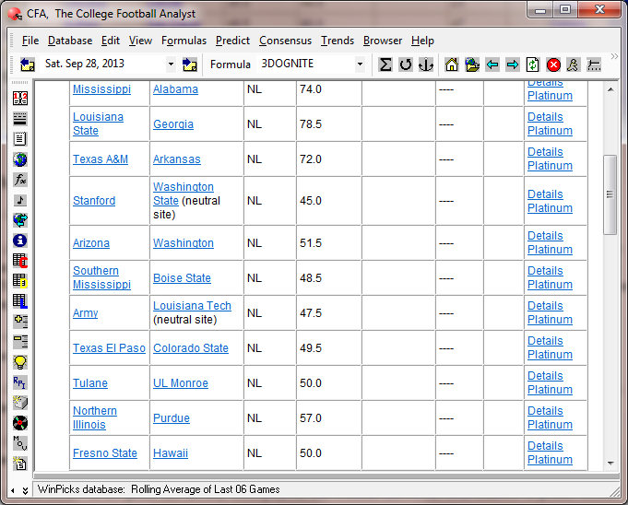
Task: Go to browser home page icon
Action: pyautogui.click(x=452, y=65)
